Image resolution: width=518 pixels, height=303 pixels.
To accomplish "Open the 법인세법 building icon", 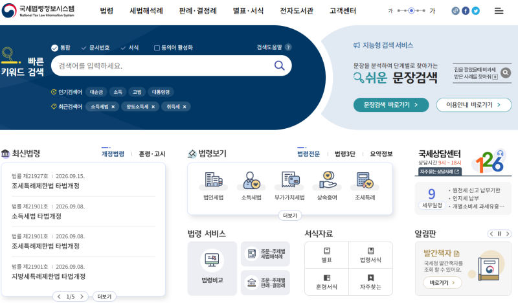I will pos(214,180).
